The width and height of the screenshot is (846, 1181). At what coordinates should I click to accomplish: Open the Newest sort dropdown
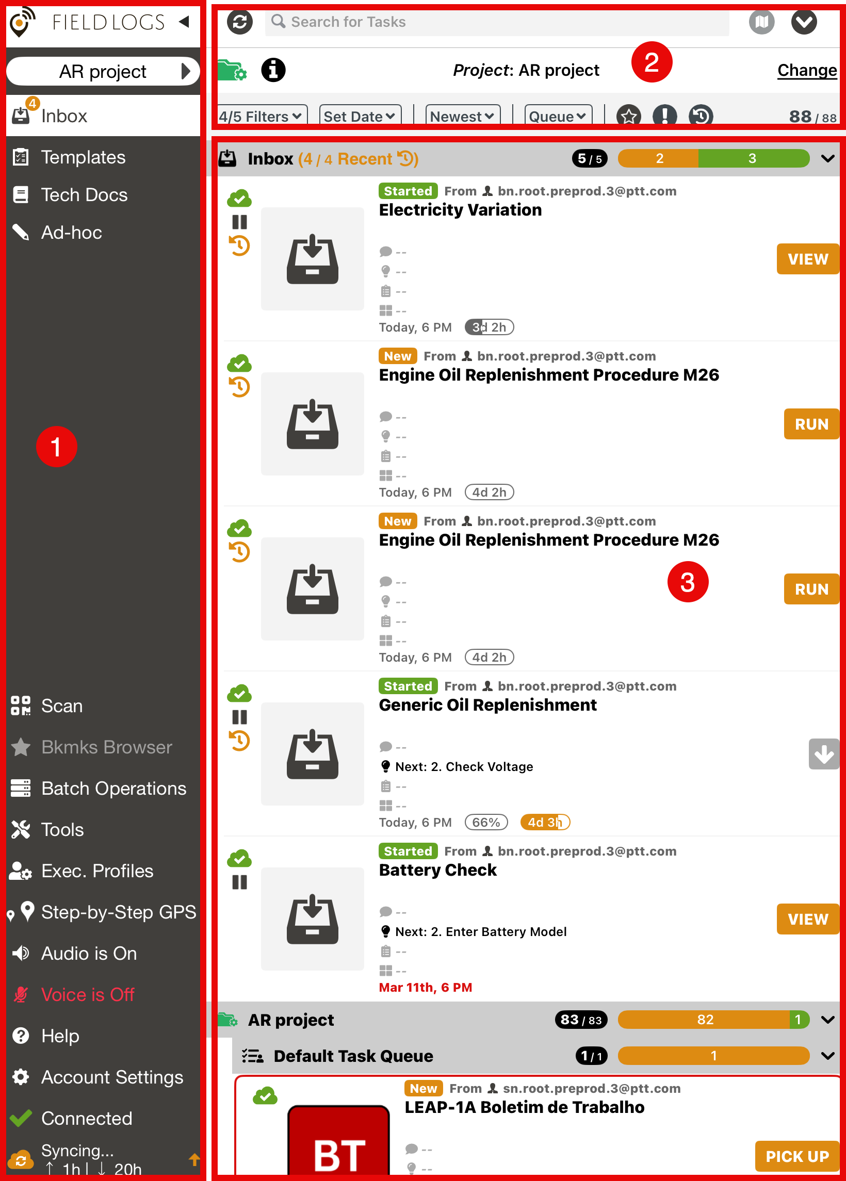(462, 116)
